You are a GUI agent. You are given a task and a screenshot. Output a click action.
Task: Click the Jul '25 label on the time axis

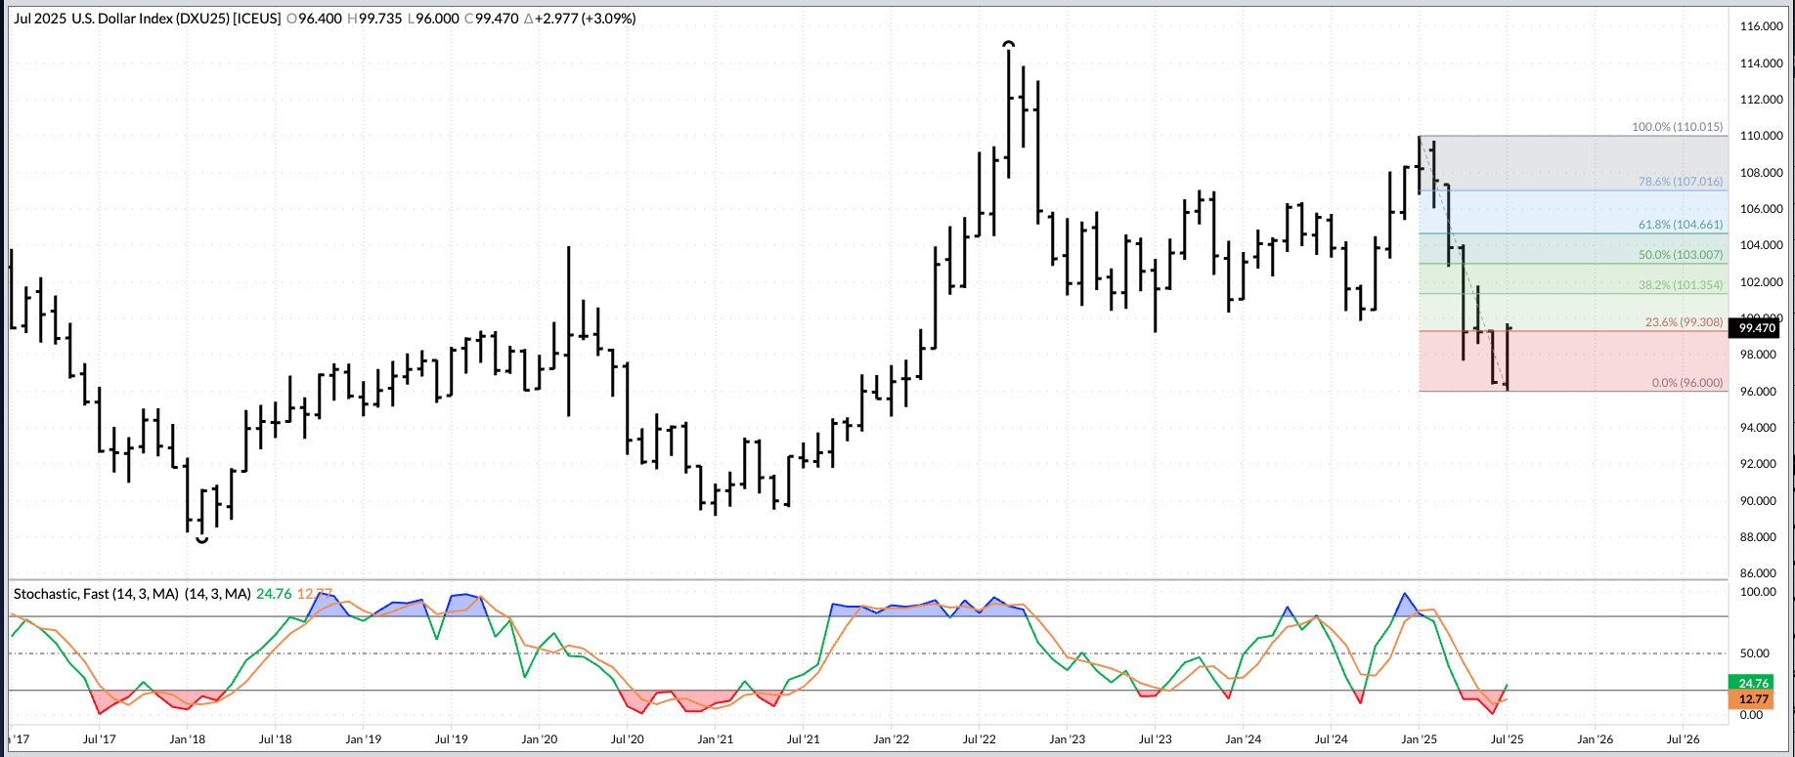pyautogui.click(x=1507, y=739)
